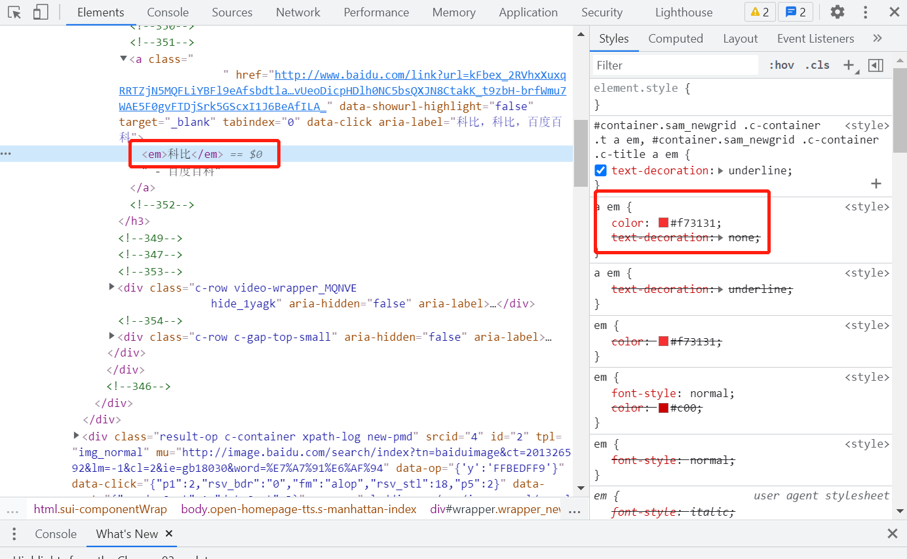Open the Network tab

298,12
